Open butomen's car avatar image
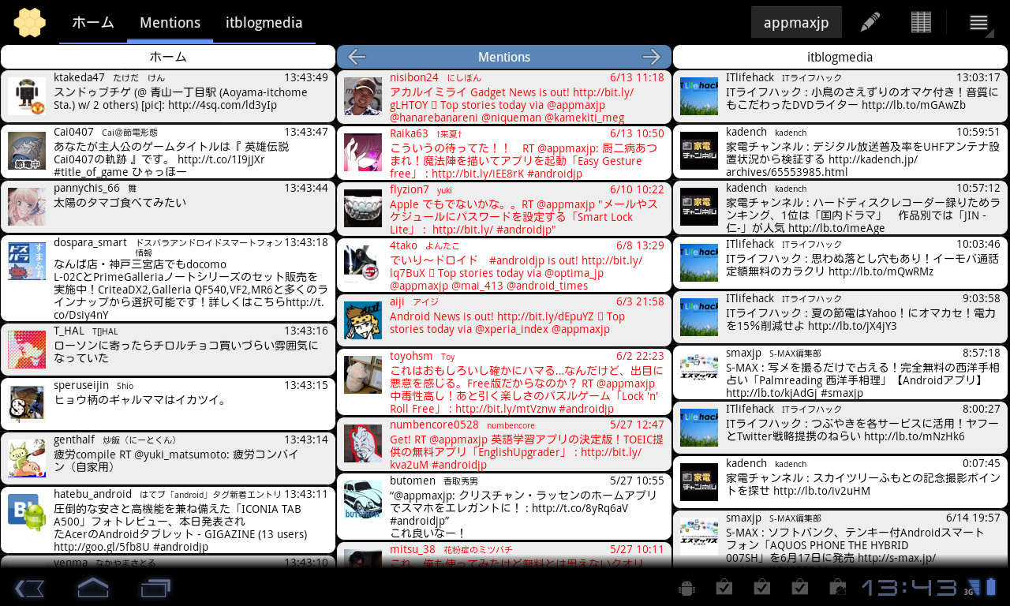This screenshot has height=606, width=1010. point(363,499)
